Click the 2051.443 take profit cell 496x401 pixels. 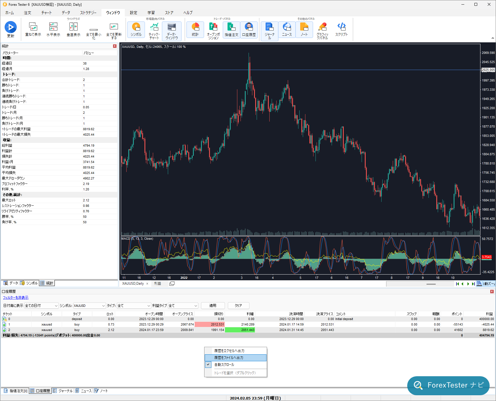pyautogui.click(x=240, y=330)
